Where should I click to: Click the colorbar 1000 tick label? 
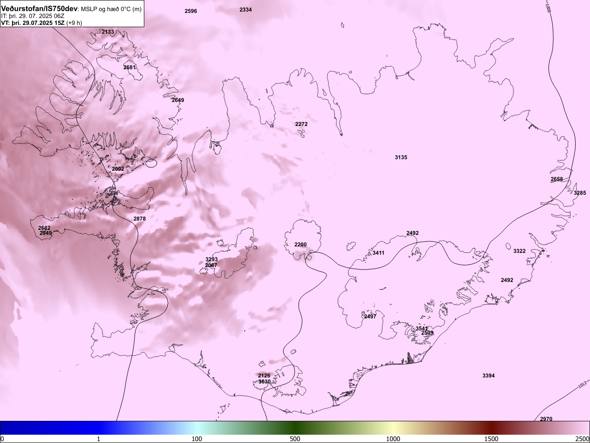[x=393, y=438]
